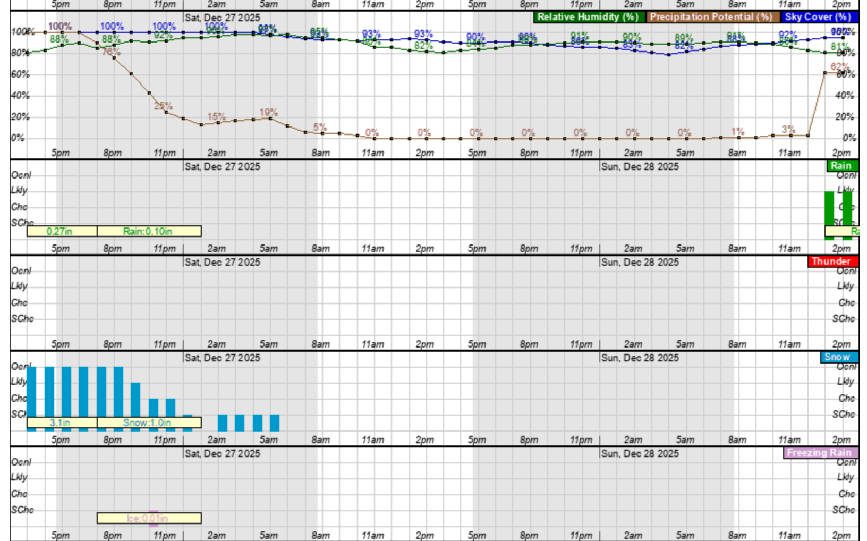Viewport: 867px width, 541px height.
Task: Select the 76% precipitation potential data label
Action: (x=112, y=52)
